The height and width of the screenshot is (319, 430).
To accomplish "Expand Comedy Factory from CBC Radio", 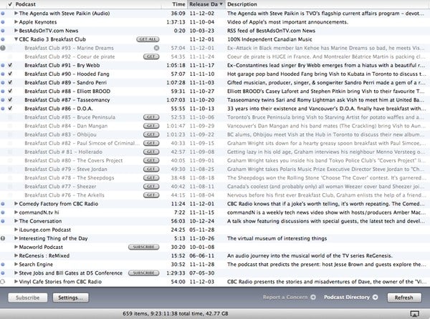I will [x=16, y=204].
